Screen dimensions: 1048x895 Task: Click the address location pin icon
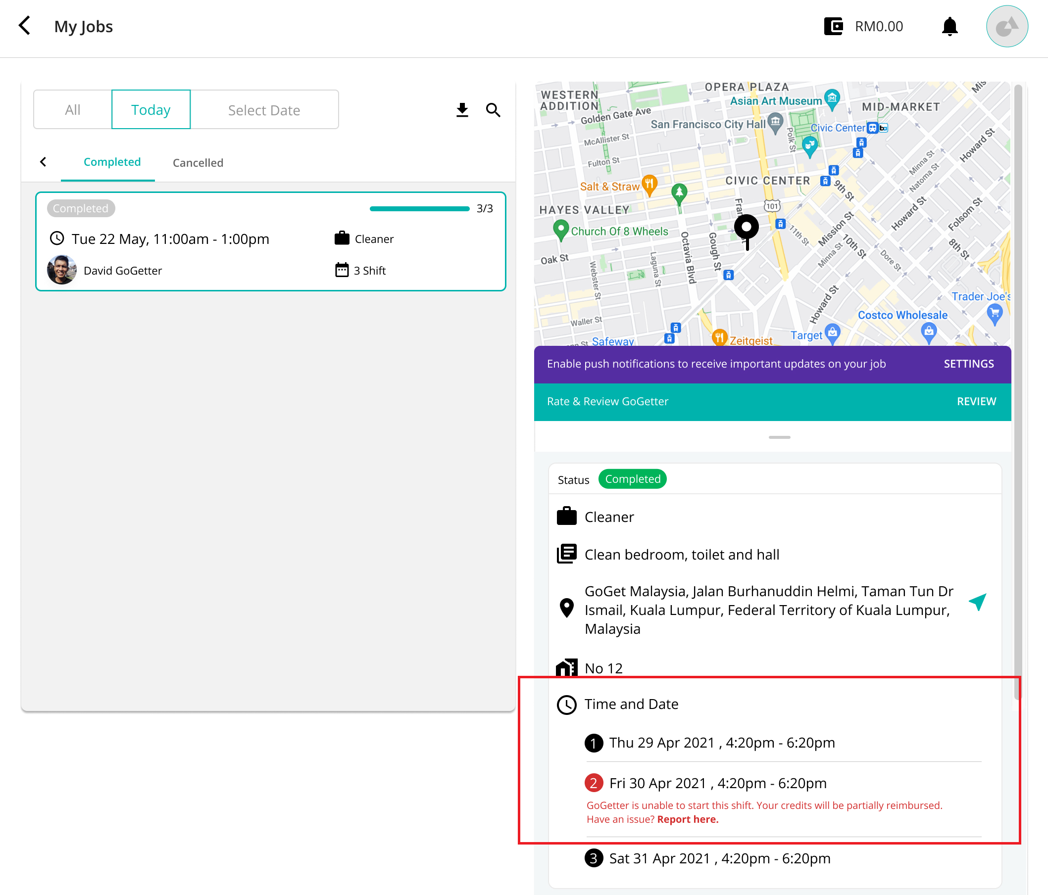pyautogui.click(x=566, y=608)
